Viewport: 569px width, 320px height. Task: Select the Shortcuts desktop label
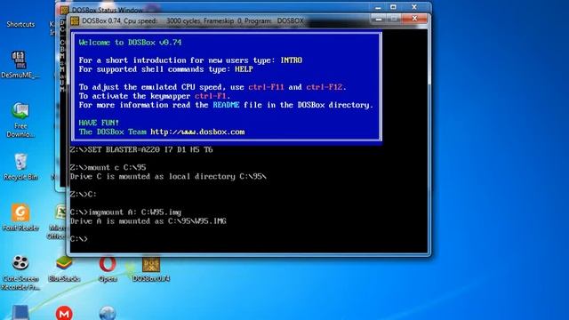(20, 24)
